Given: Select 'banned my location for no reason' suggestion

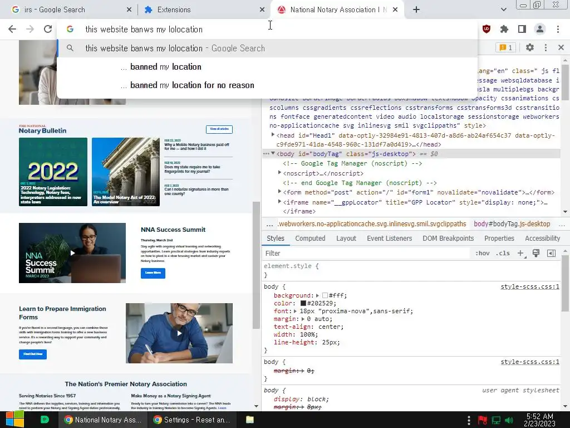Looking at the screenshot, I should 267,85.
